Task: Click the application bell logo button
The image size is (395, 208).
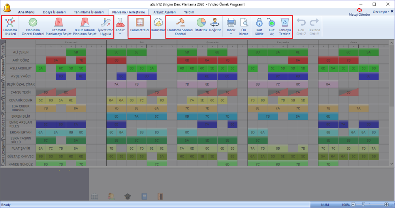Action: pos(7,7)
